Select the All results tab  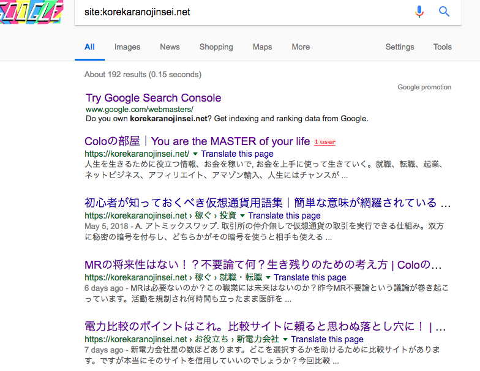(89, 47)
